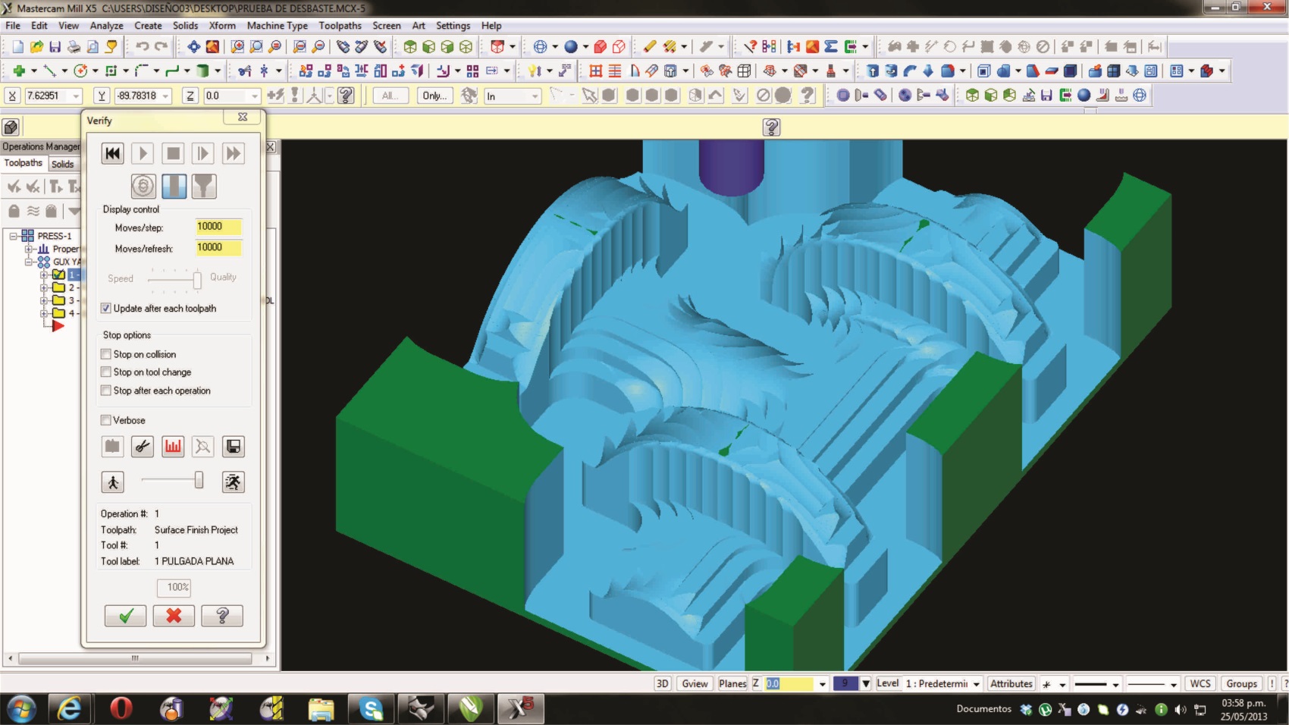This screenshot has width=1289, height=725.
Task: Fast forward the verify simulation
Action: click(234, 154)
